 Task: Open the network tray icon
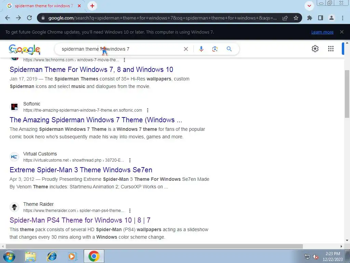click(x=307, y=257)
